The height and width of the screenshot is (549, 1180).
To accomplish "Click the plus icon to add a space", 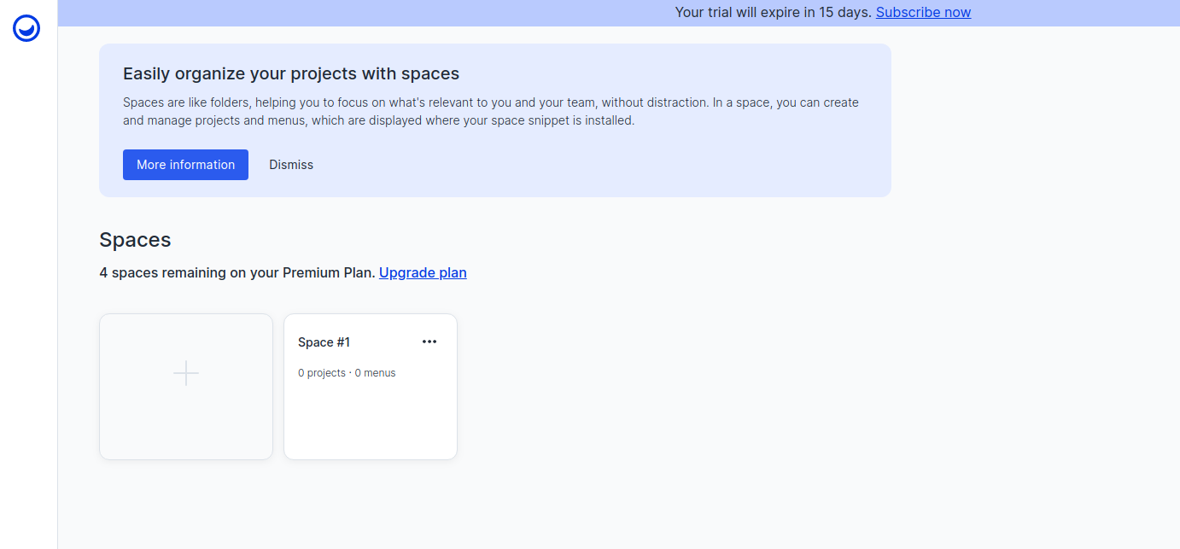I will coord(186,373).
